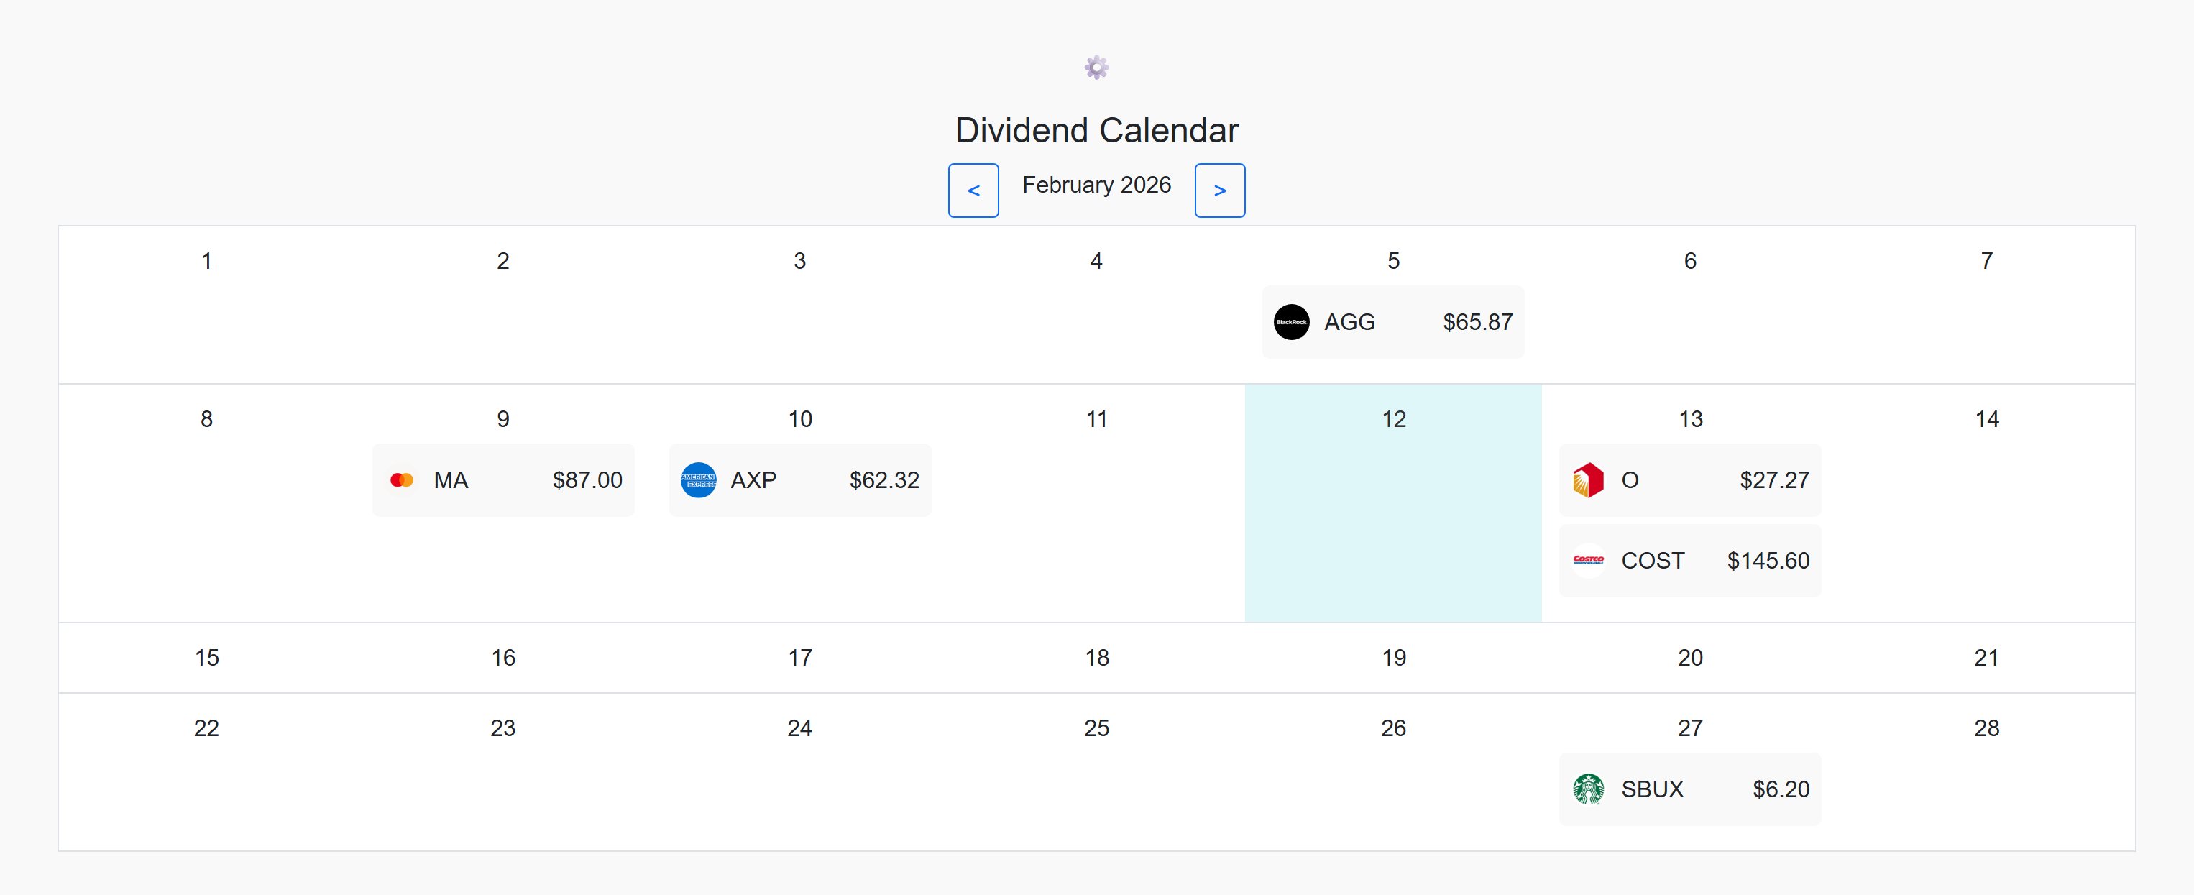Click the BlackRock AGG logo
Image resolution: width=2194 pixels, height=895 pixels.
pyautogui.click(x=1291, y=322)
